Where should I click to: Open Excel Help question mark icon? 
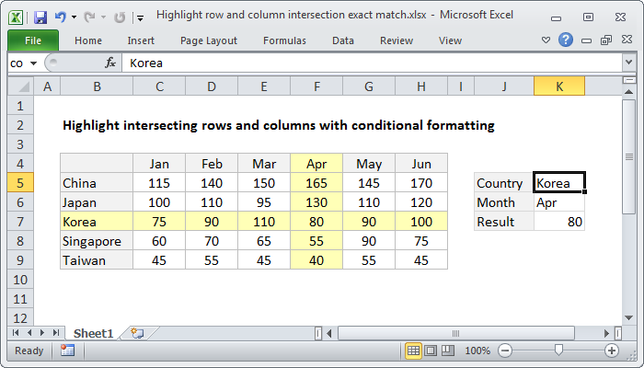[x=566, y=40]
